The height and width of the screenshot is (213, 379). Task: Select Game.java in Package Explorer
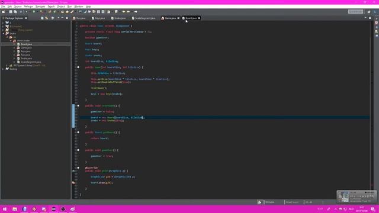(26, 48)
